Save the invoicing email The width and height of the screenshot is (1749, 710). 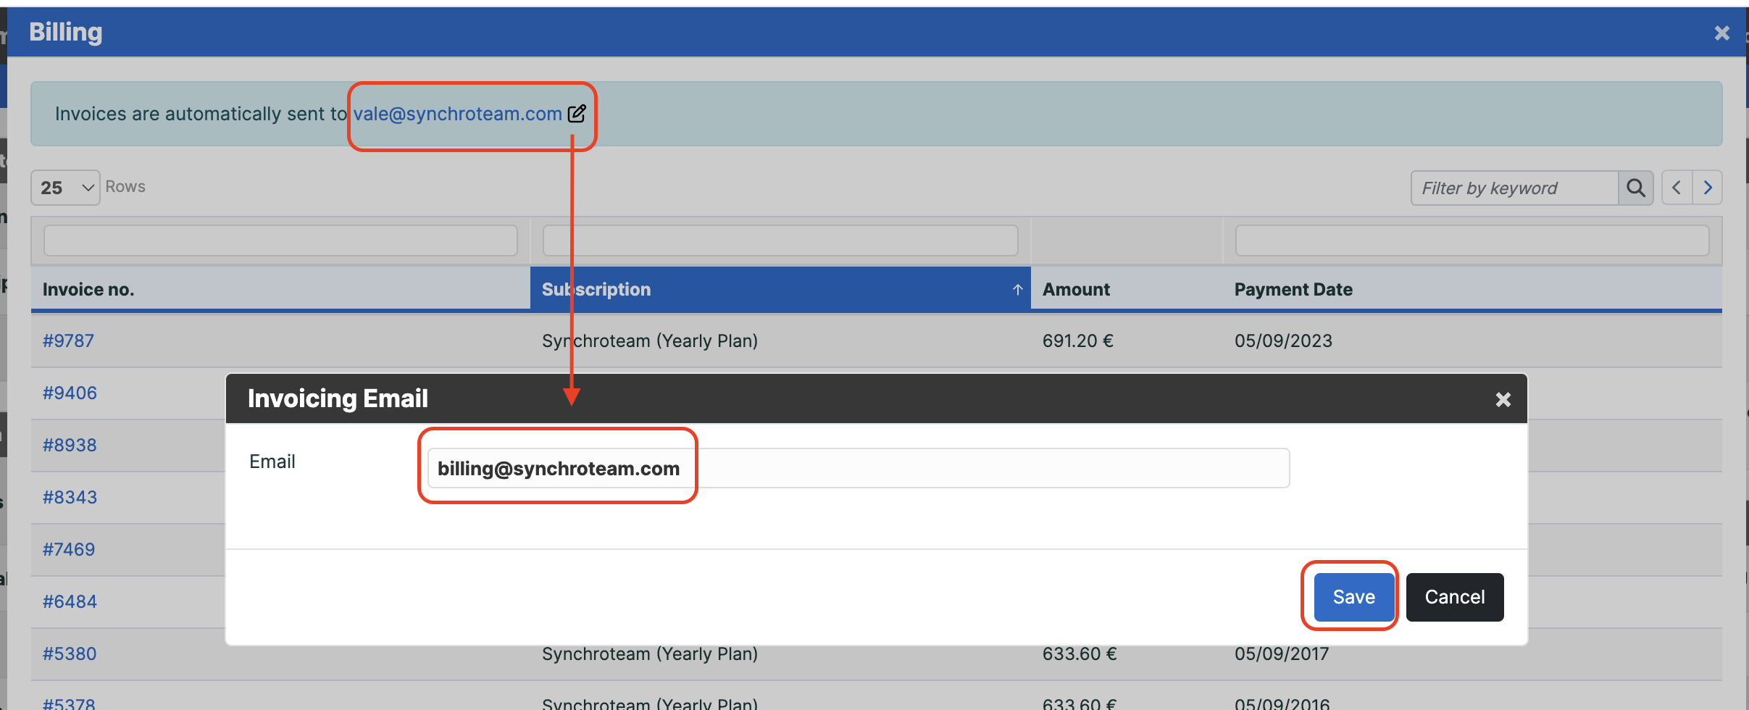click(1353, 597)
